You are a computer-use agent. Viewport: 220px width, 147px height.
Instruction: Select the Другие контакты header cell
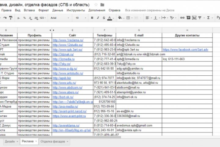click(187, 35)
